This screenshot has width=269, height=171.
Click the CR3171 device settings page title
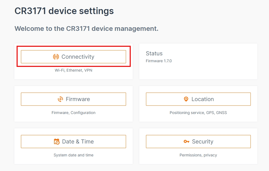pyautogui.click(x=64, y=11)
